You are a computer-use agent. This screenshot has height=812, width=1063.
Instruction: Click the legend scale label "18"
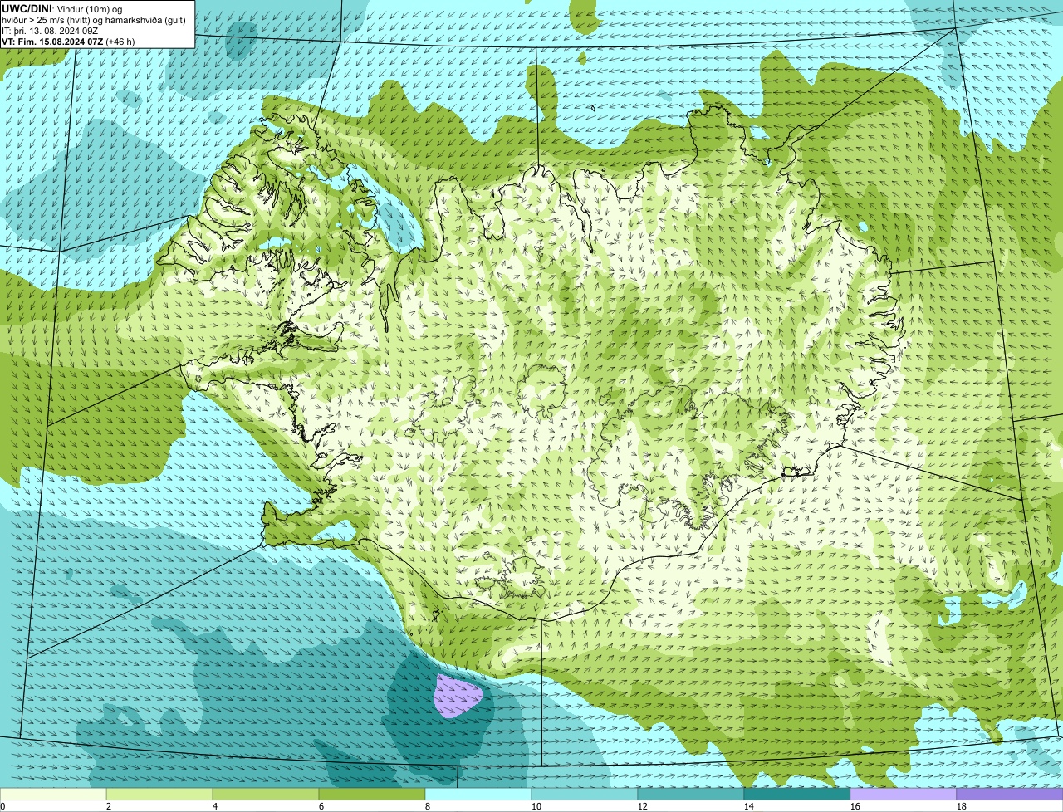[962, 806]
